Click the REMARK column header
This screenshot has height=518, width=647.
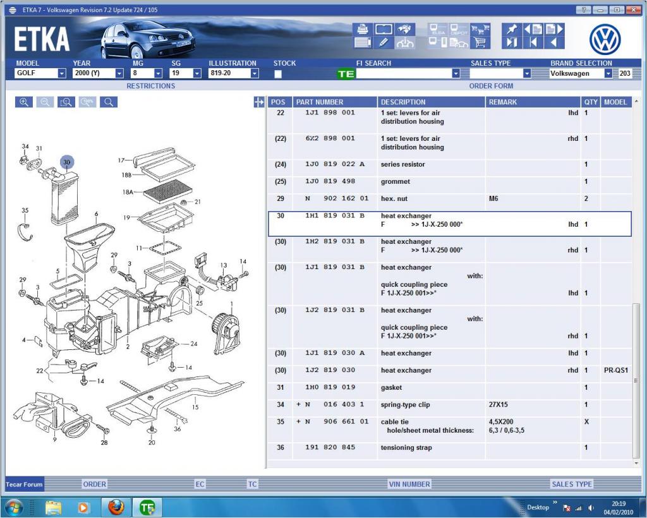533,102
